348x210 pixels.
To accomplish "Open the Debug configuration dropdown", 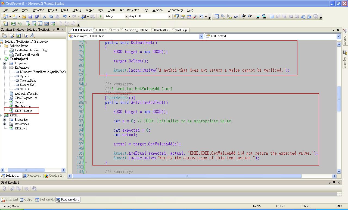I will 126,17.
